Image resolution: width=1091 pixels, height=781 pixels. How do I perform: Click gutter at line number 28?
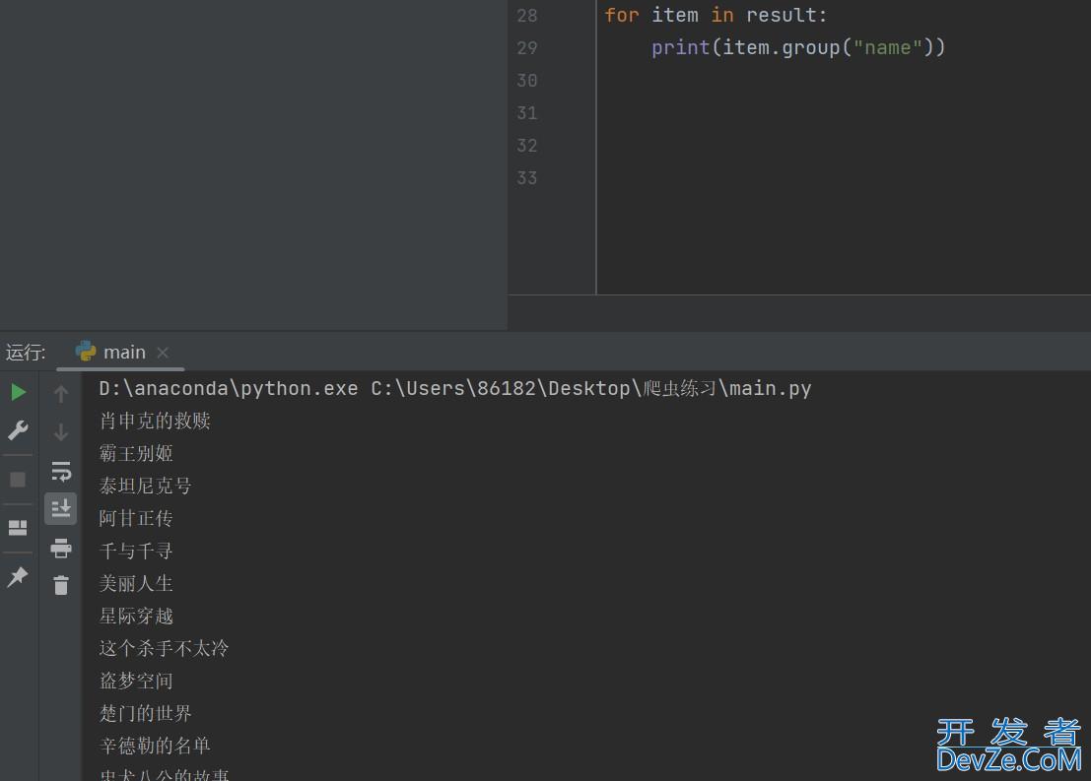tap(527, 15)
